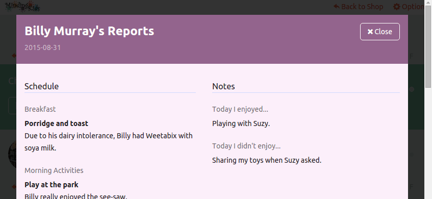Click the Today I didn't enjoy label
Viewport: 432px width, 199px height.
click(246, 146)
